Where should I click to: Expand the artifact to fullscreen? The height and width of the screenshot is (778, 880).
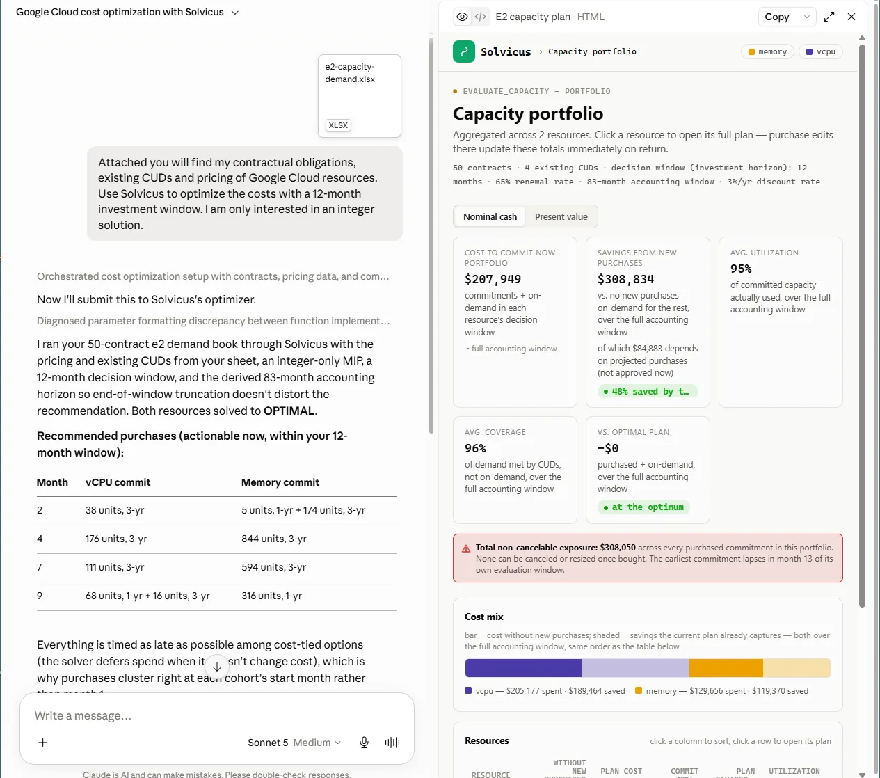click(x=829, y=17)
